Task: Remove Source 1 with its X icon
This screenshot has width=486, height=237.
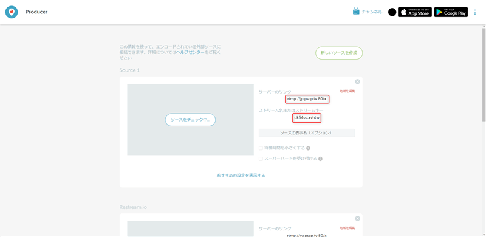Action: 357,81
